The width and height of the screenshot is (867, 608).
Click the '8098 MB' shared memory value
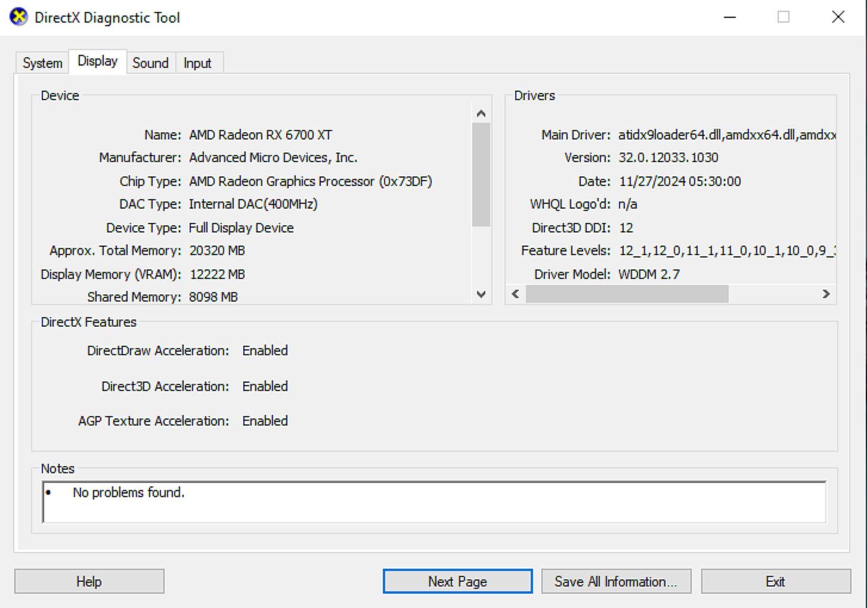point(213,297)
